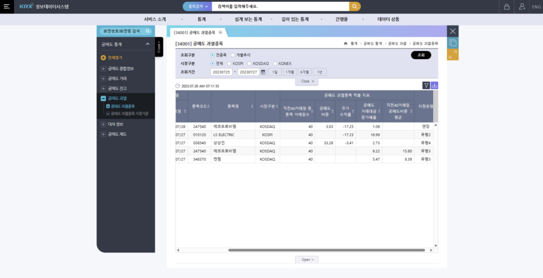Open the 쉽게 보는 통계 menu

coord(249,19)
